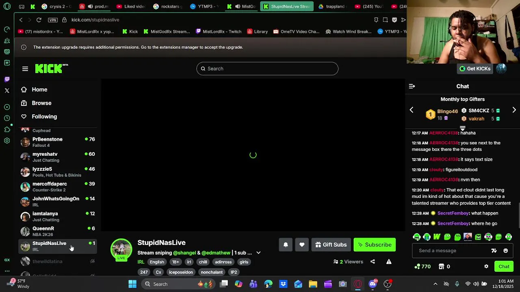The height and width of the screenshot is (292, 520).
Task: Open the myreshatv channel
Action: [x=58, y=157]
